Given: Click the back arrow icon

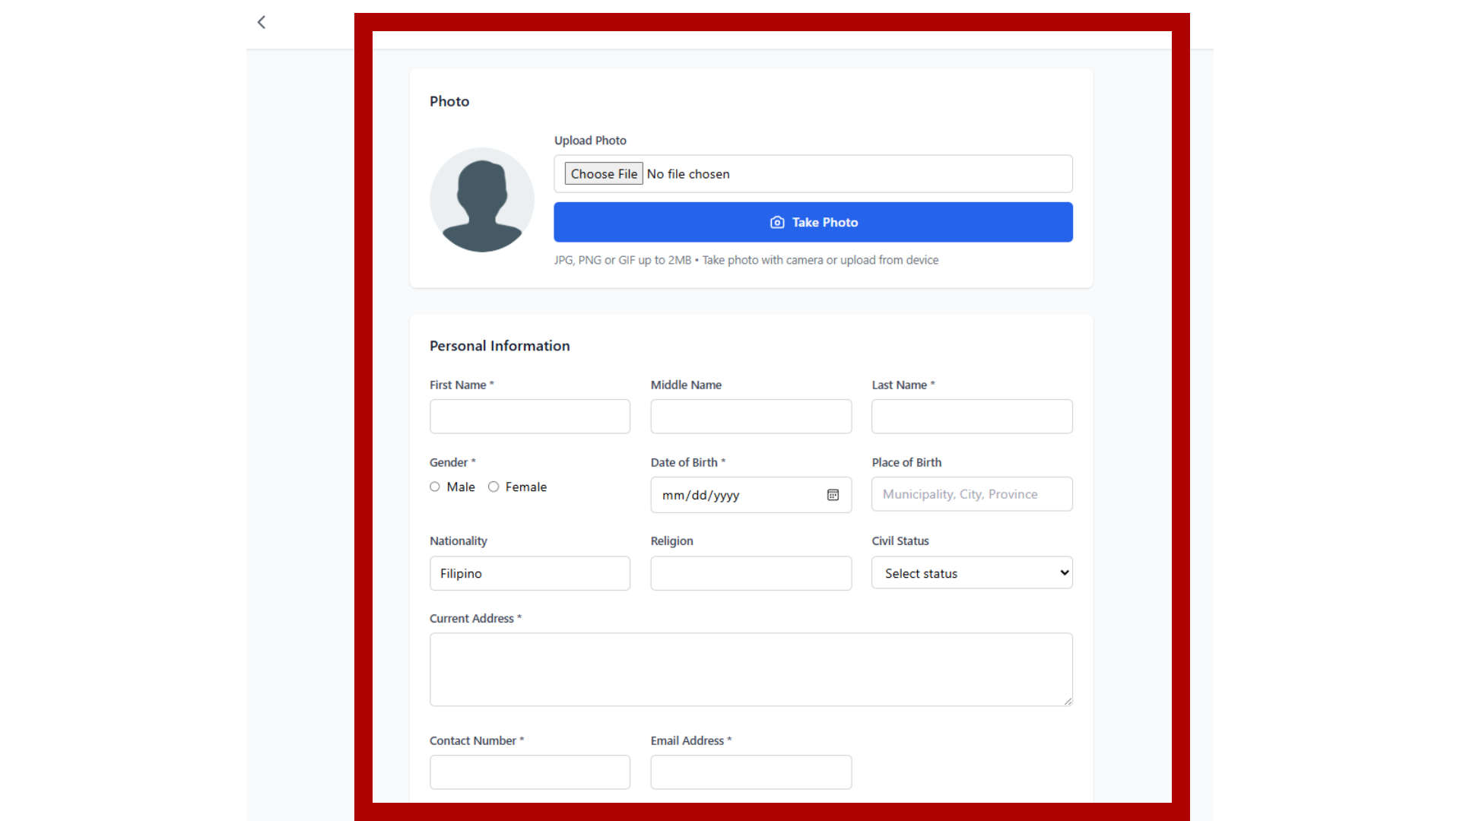Looking at the screenshot, I should pos(262,22).
